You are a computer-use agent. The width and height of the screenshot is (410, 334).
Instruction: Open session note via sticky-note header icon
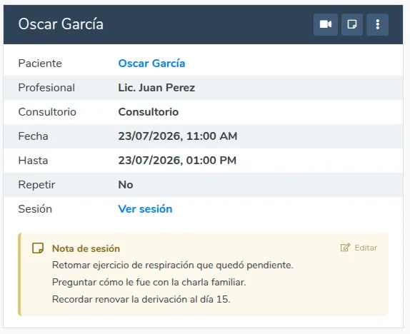tap(352, 24)
